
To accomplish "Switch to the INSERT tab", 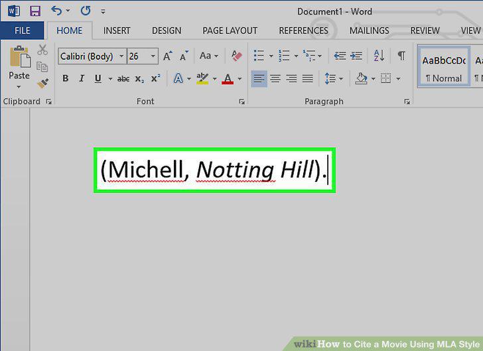I will pos(117,31).
